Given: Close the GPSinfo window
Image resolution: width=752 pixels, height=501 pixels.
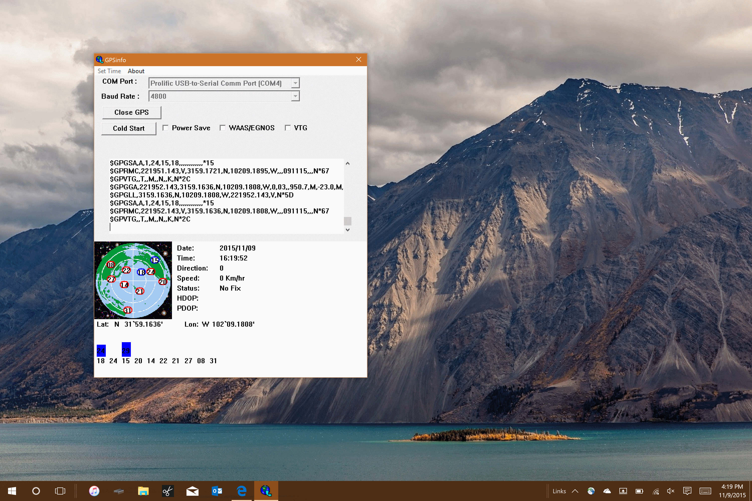Looking at the screenshot, I should click(x=359, y=60).
